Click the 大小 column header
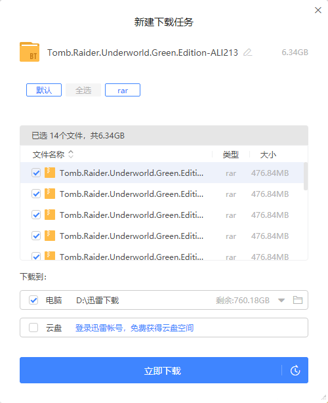328x403 pixels. (x=268, y=155)
